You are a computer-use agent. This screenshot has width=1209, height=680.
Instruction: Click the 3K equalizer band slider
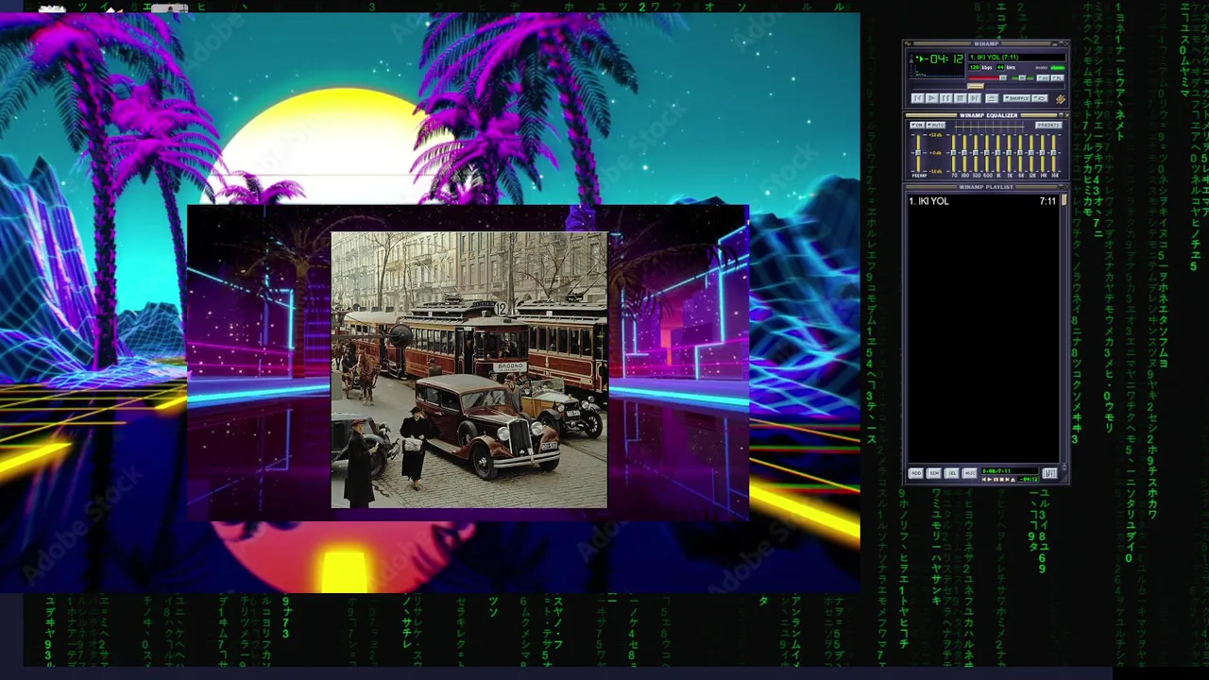pyautogui.click(x=1009, y=153)
